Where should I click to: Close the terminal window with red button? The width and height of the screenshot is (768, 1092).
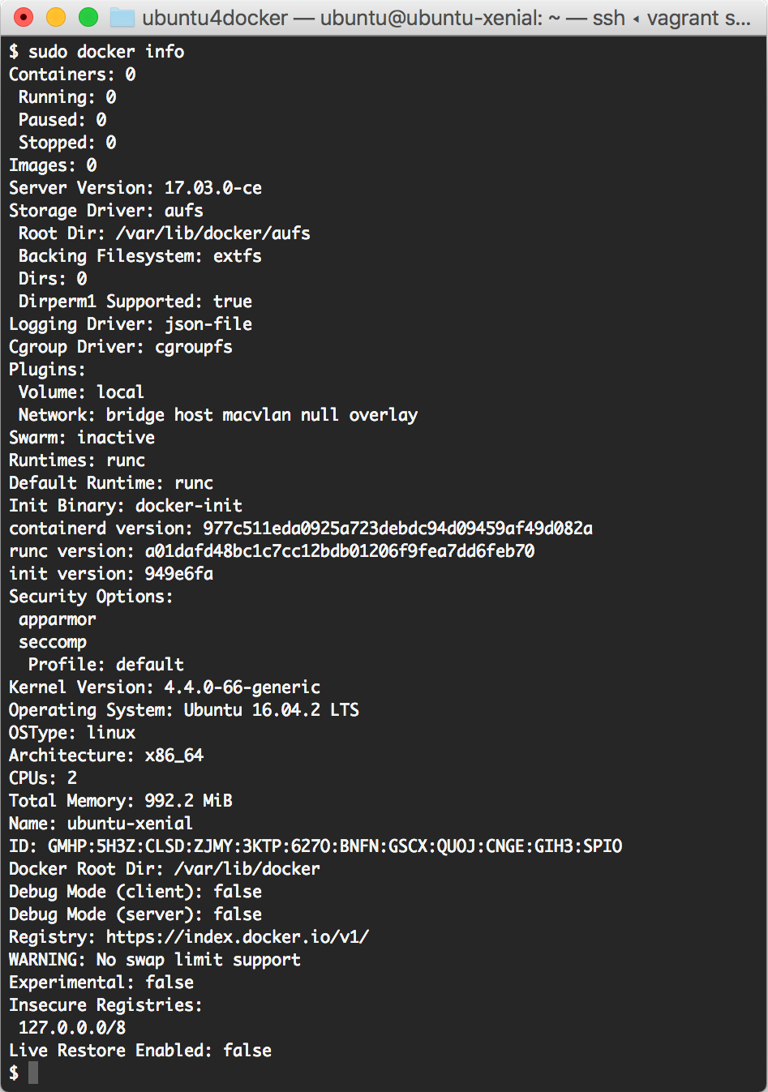coord(24,18)
